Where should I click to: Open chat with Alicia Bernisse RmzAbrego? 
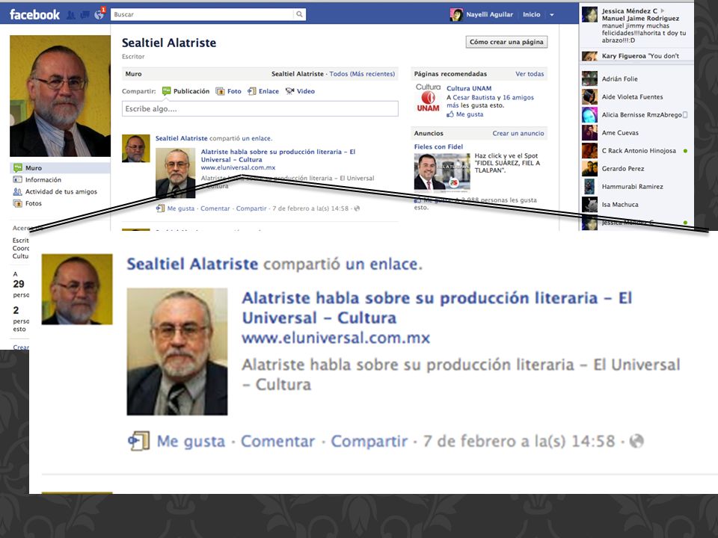click(636, 115)
